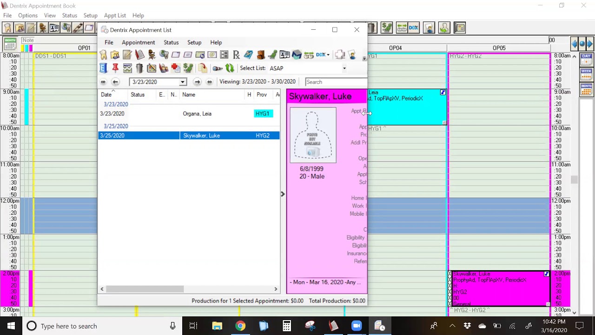Click the blue E book icon
Image resolution: width=595 pixels, height=335 pixels.
pos(103,68)
